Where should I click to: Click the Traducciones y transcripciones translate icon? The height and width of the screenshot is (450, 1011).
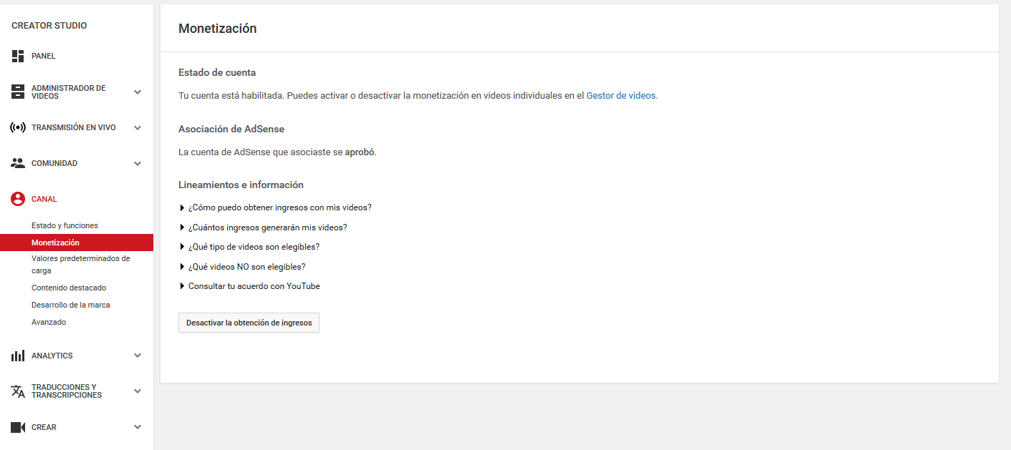18,391
